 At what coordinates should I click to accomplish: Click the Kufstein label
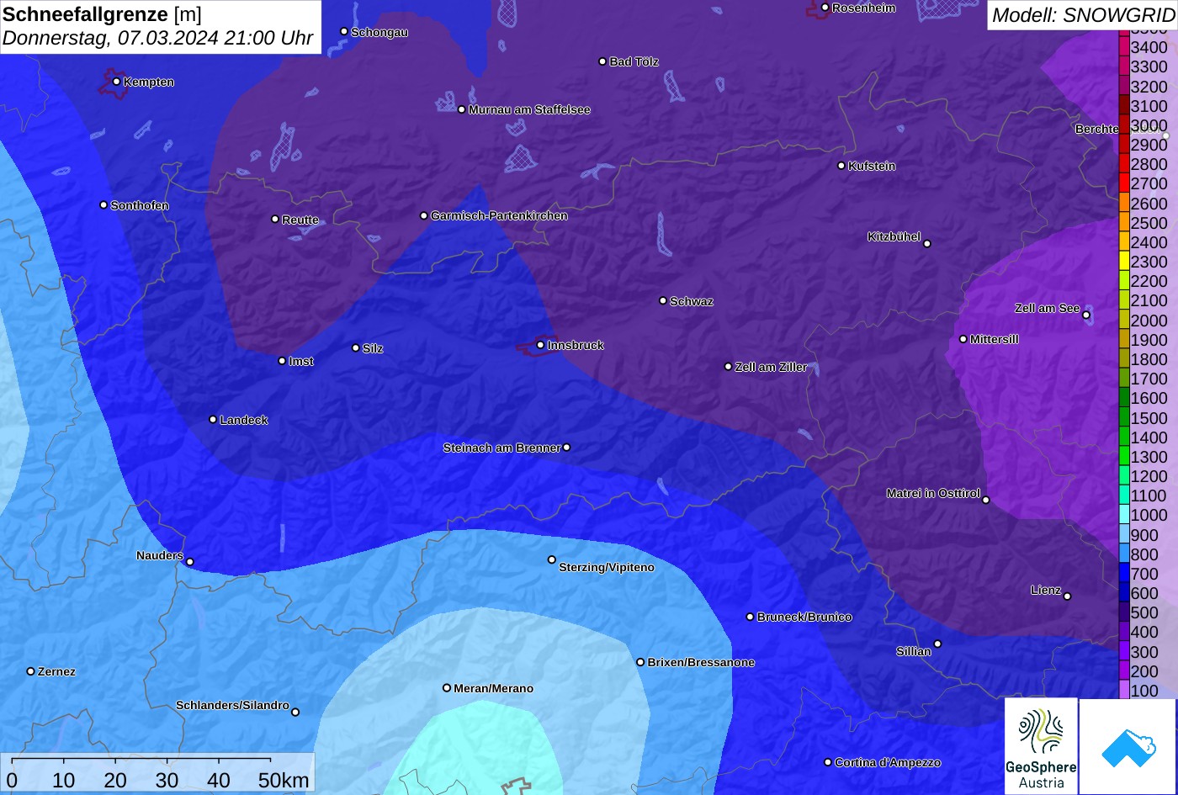point(872,166)
